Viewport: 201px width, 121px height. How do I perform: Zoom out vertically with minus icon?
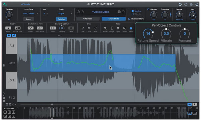coord(4,101)
